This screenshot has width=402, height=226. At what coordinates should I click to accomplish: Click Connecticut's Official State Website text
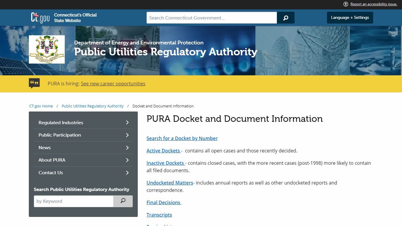(75, 18)
